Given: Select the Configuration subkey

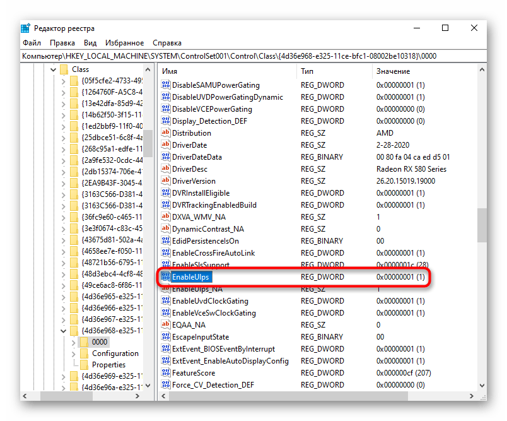Looking at the screenshot, I should [115, 353].
